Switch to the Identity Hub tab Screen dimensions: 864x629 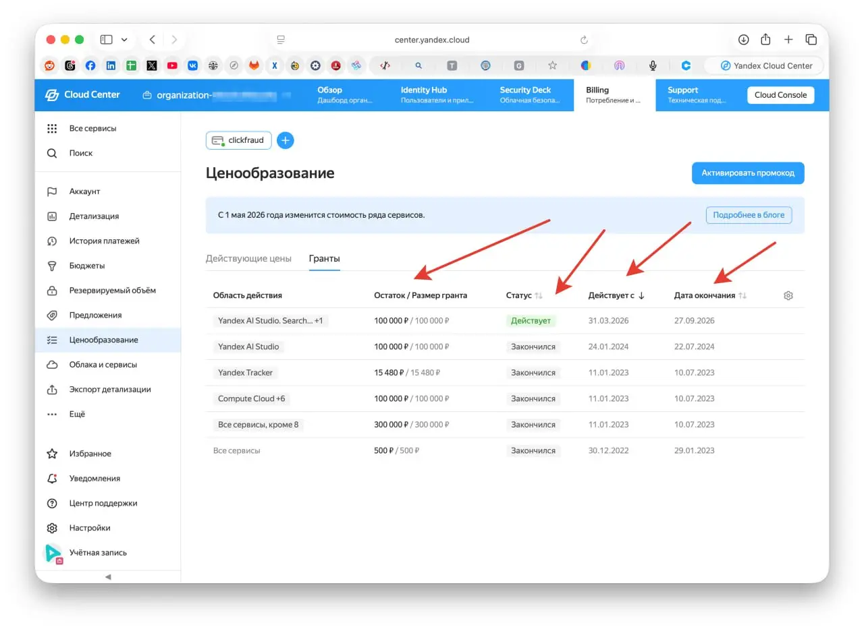pos(437,95)
